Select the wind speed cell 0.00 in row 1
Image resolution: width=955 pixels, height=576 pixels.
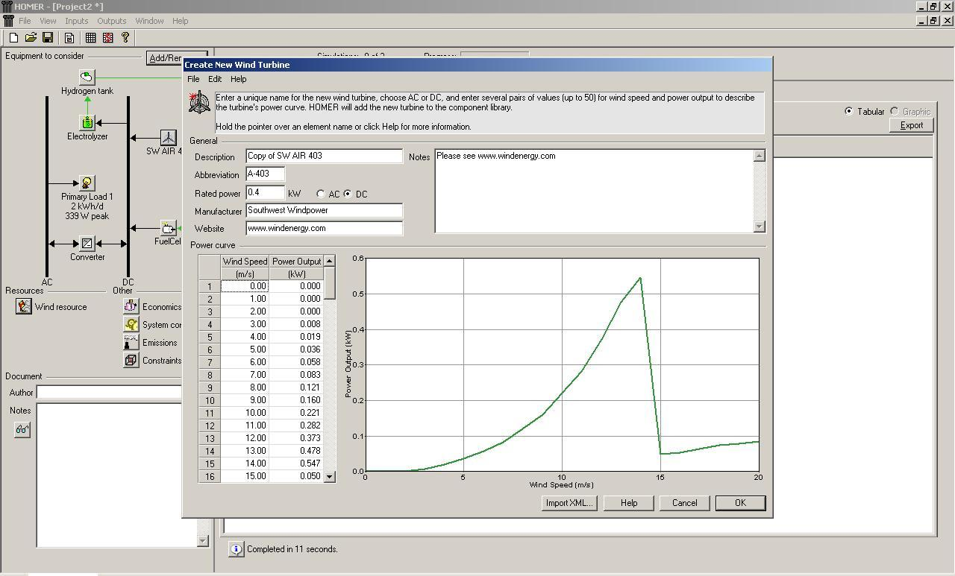click(x=245, y=286)
